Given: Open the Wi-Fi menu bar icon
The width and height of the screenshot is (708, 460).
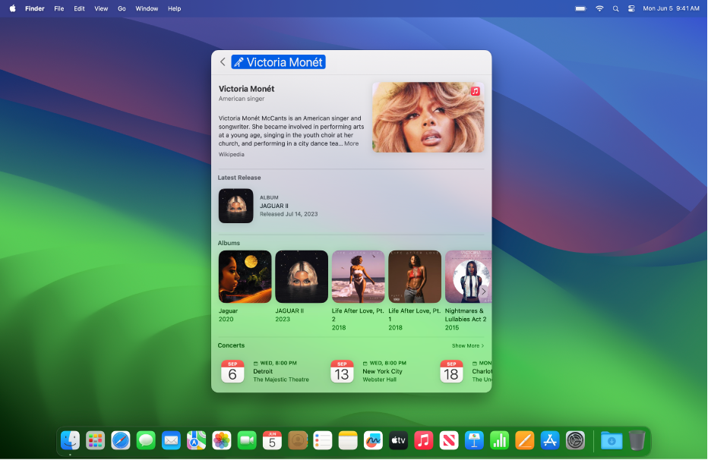Looking at the screenshot, I should [x=599, y=8].
